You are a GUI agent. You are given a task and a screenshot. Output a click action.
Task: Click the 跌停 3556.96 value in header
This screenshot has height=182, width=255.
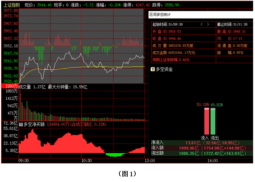[x=172, y=5]
